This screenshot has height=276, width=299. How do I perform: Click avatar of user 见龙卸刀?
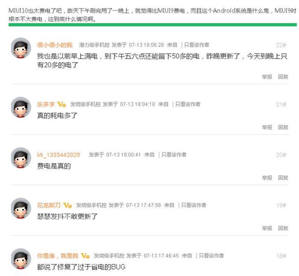[x=21, y=208]
